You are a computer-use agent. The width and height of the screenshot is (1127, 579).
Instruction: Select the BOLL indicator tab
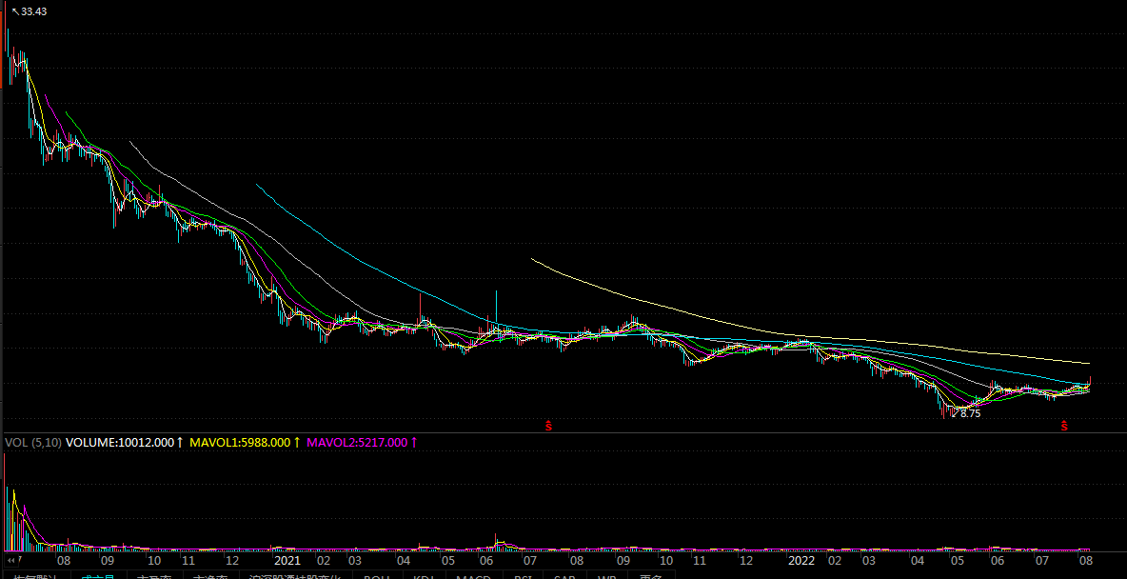click(378, 575)
